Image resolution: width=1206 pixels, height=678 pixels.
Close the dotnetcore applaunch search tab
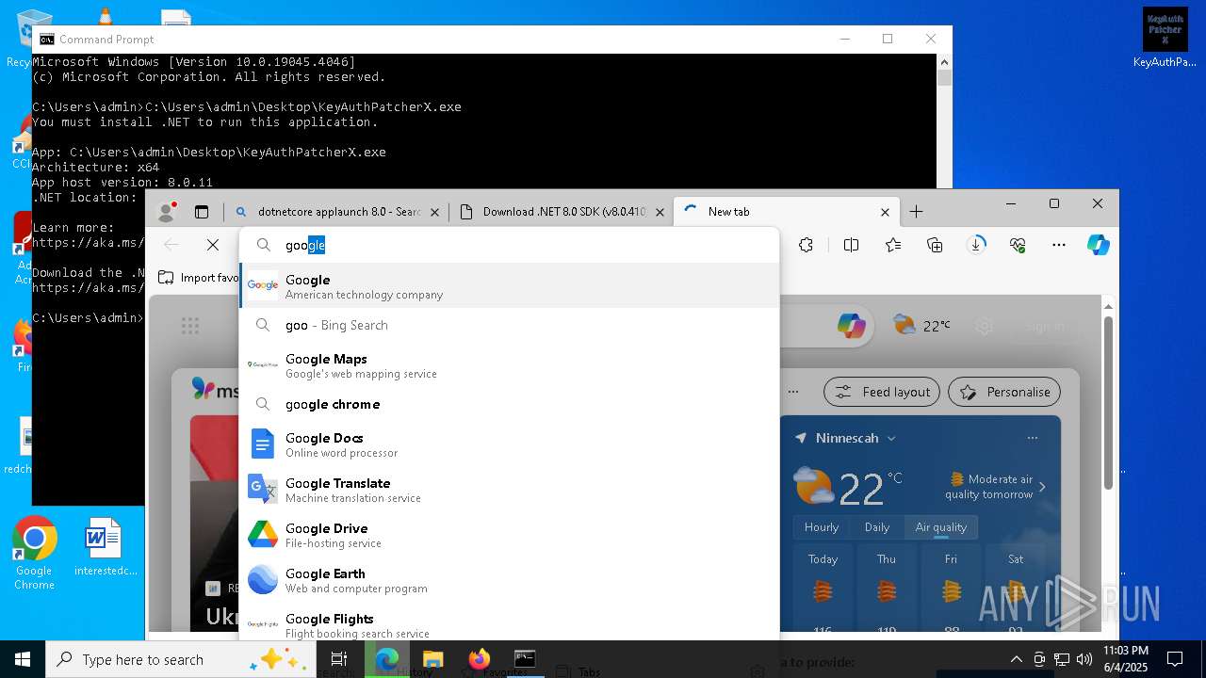(434, 212)
